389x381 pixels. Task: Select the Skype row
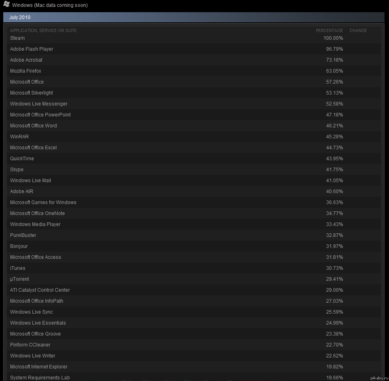194,169
